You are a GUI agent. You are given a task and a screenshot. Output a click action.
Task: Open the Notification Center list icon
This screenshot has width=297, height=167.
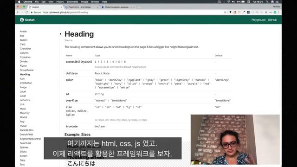(277, 2)
